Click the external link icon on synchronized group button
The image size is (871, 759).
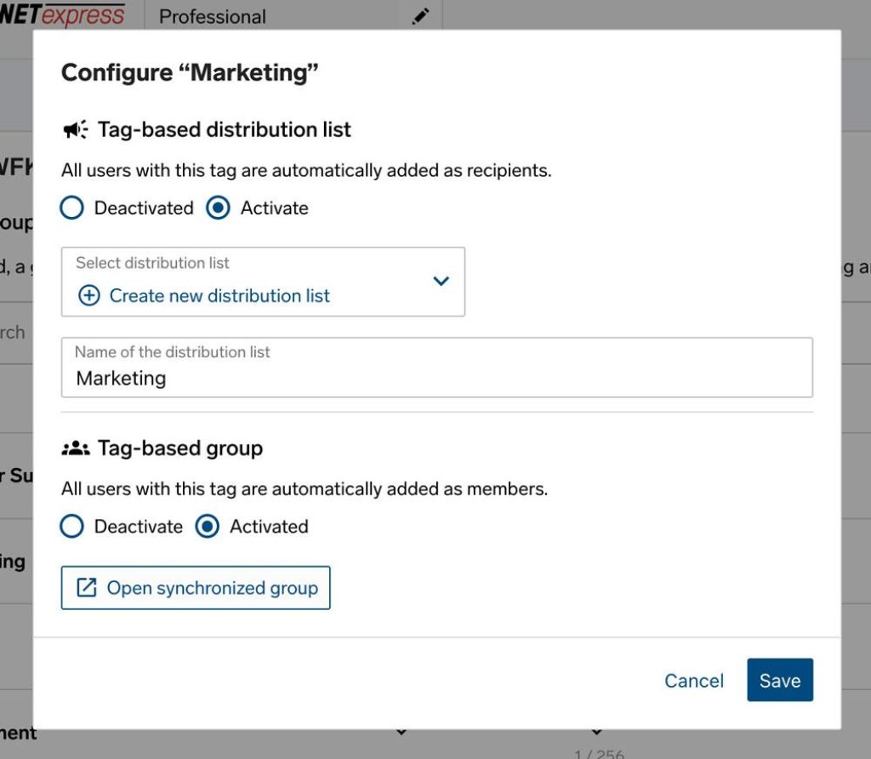point(87,588)
